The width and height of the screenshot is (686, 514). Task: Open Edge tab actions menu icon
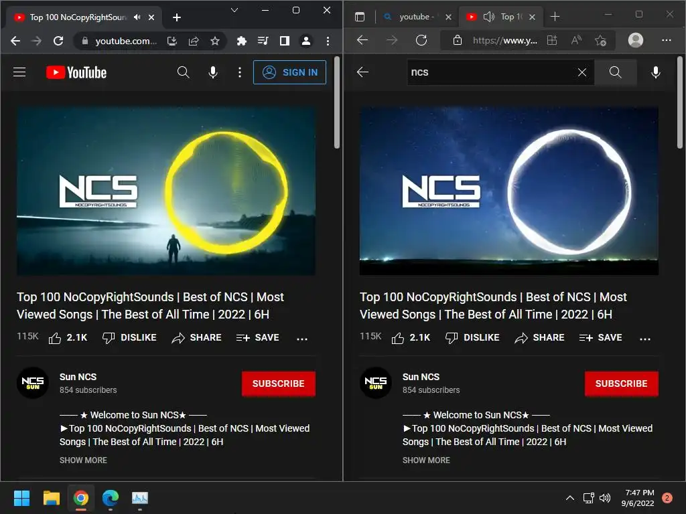(360, 17)
